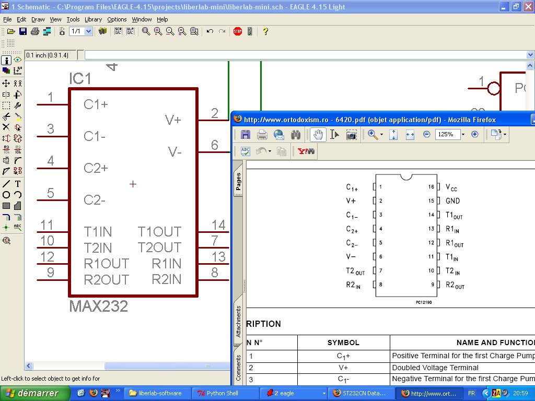The width and height of the screenshot is (535, 401).
Task: Expand the PDF zoom percentage dropdown
Action: [462, 135]
